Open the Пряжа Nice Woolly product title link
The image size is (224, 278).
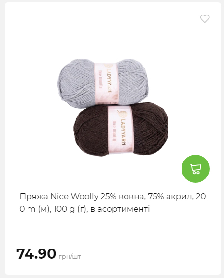click(x=112, y=203)
